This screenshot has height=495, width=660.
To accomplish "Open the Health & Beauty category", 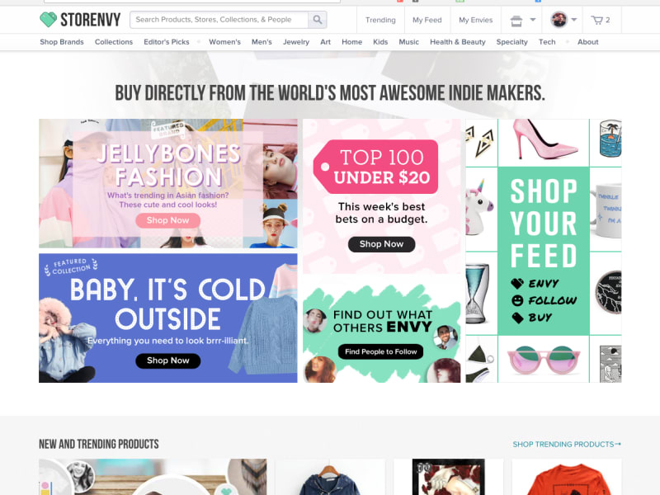I will click(458, 42).
